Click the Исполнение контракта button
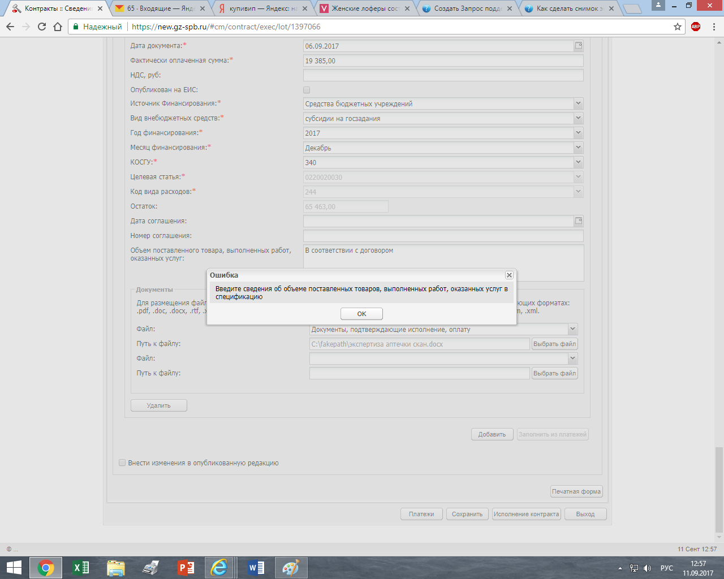This screenshot has width=724, height=579. click(x=526, y=514)
